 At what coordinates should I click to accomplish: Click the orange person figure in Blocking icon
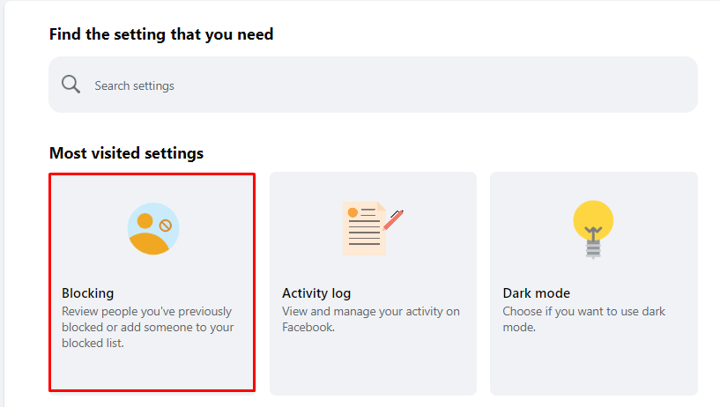[x=147, y=235]
